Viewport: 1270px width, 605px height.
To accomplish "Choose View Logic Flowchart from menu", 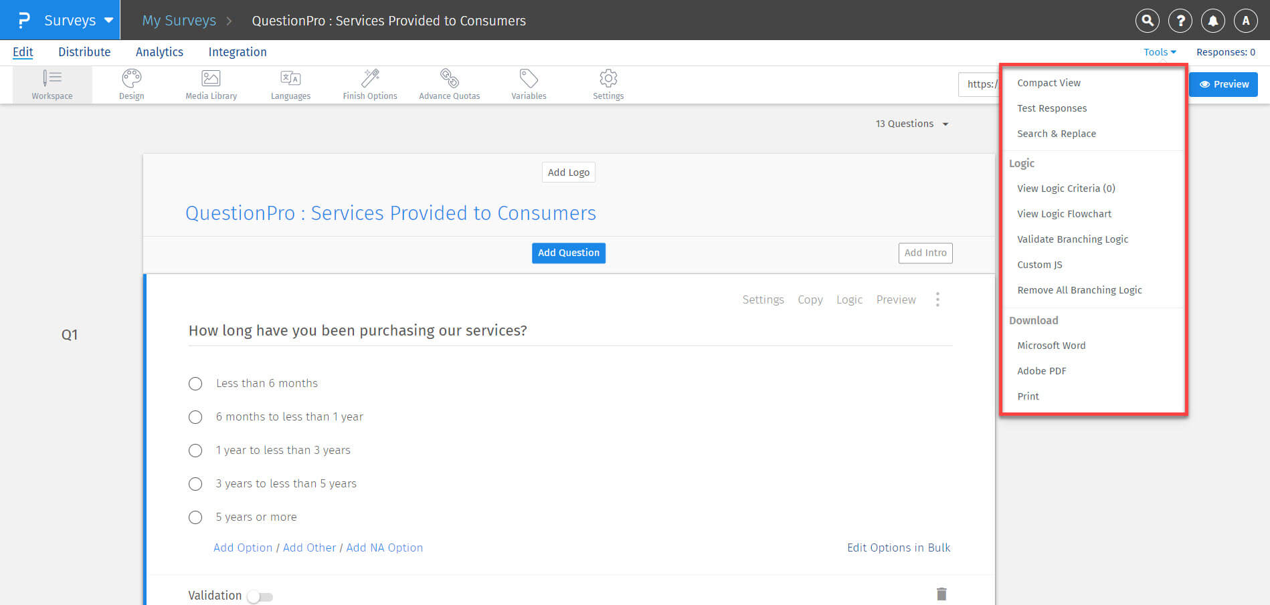I will (1064, 214).
